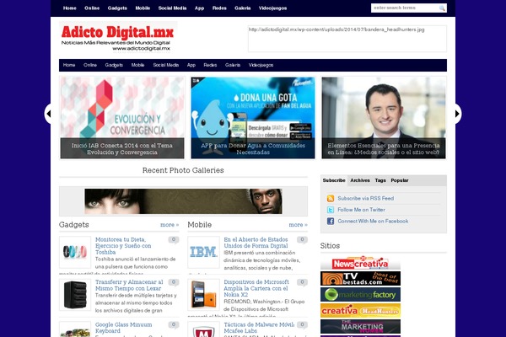Click the Lexar black hub thumbnail

75,295
